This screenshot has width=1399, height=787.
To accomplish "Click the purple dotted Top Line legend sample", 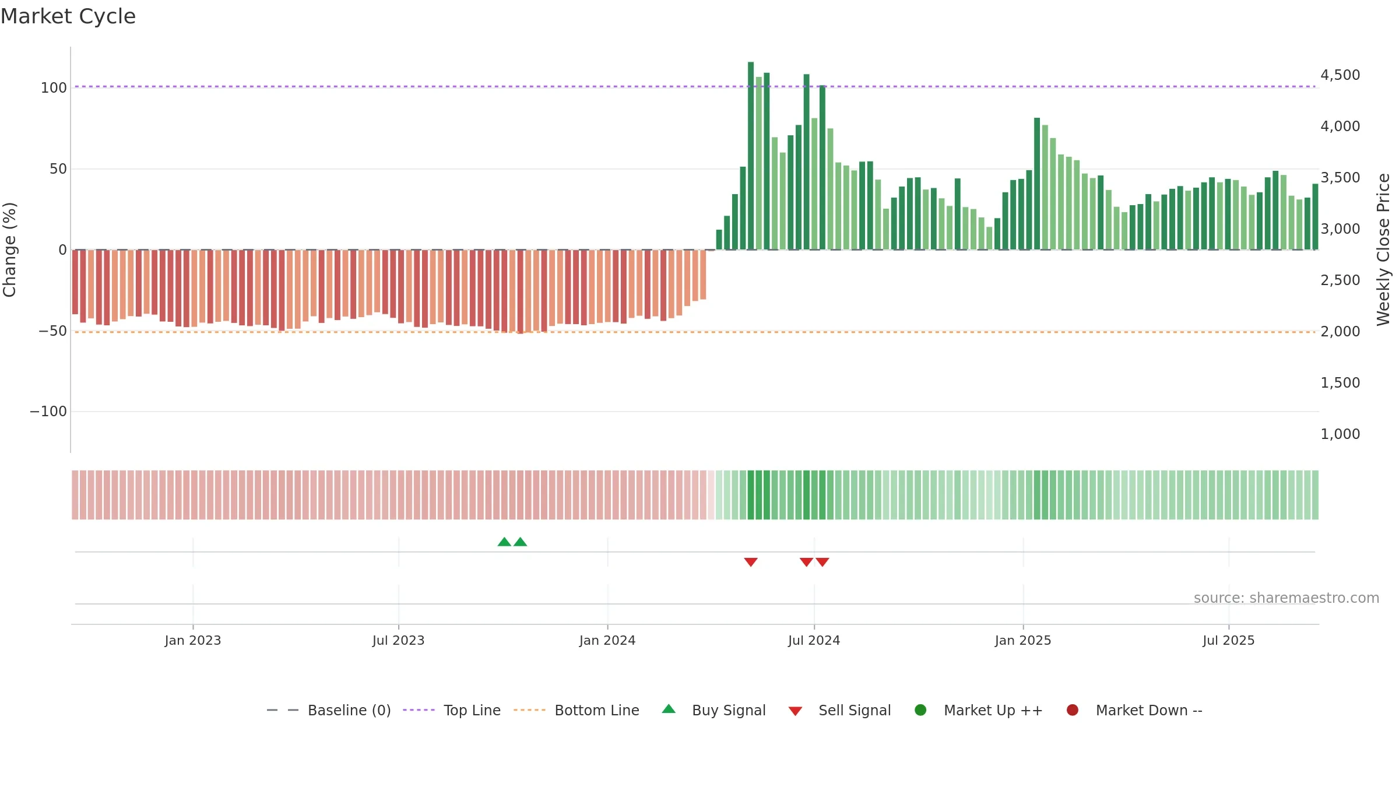I will tap(419, 710).
